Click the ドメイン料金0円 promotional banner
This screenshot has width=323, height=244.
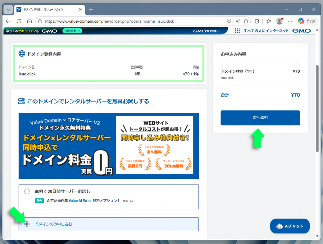click(x=109, y=146)
